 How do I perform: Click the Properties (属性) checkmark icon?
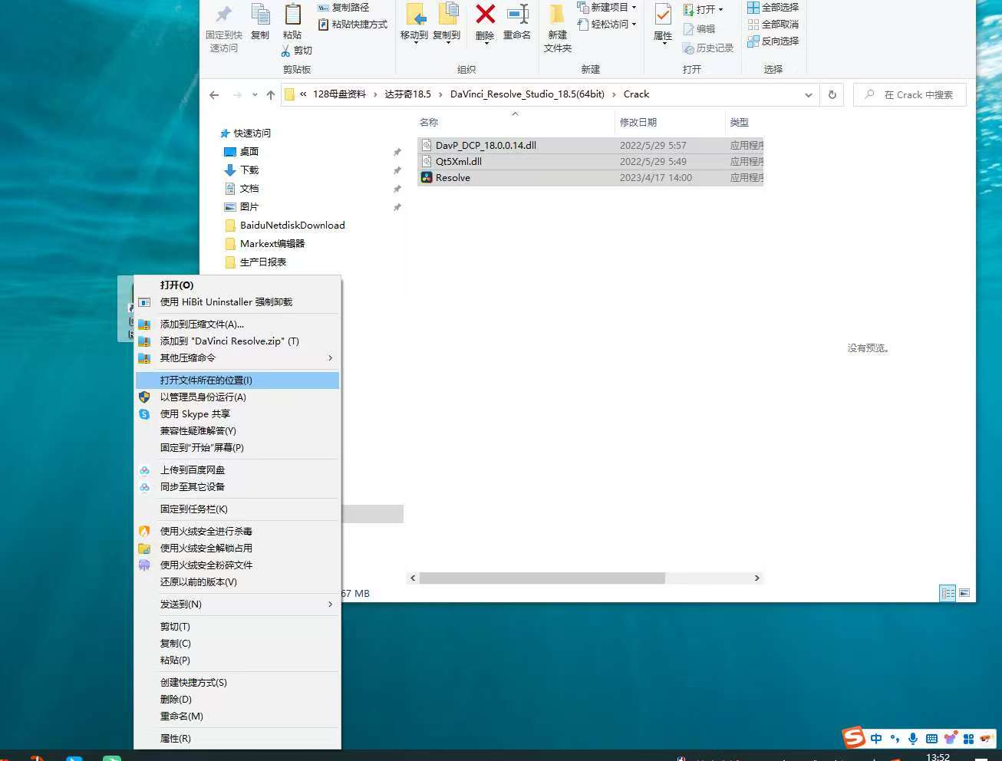point(663,15)
